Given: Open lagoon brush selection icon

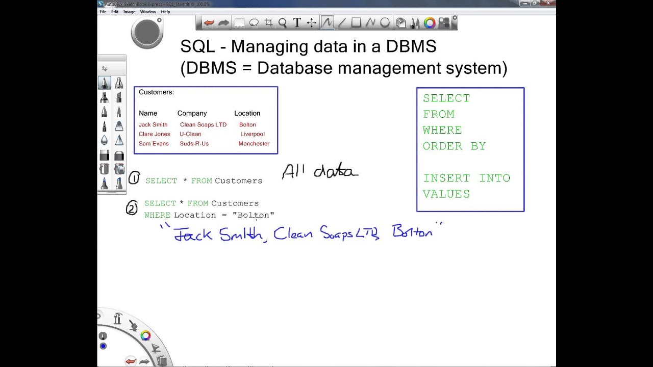Looking at the screenshot, I should (133, 325).
